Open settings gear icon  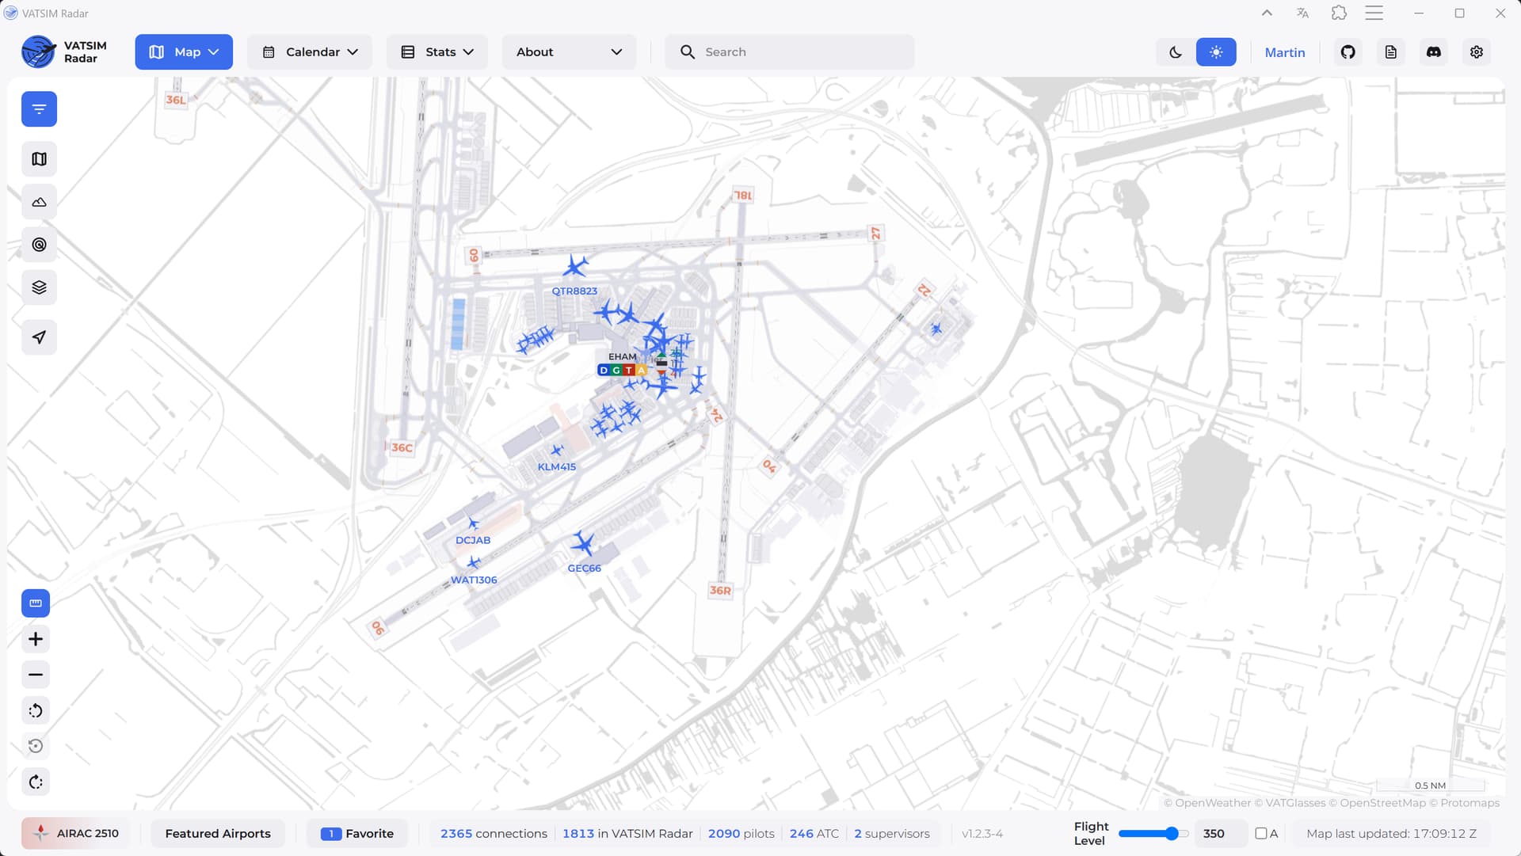tap(1476, 52)
